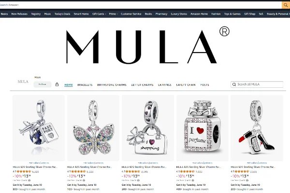Click the small MULA store logo
Viewport: 290px width, 193px height.
pos(23,82)
